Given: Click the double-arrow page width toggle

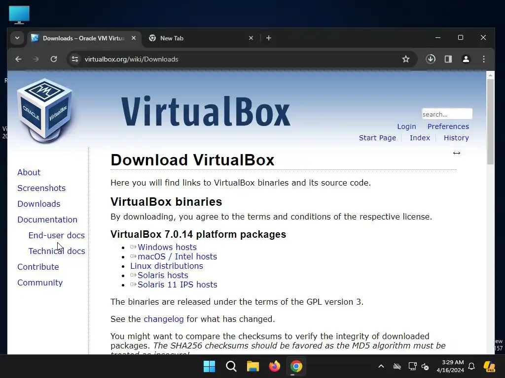Looking at the screenshot, I should click(456, 153).
